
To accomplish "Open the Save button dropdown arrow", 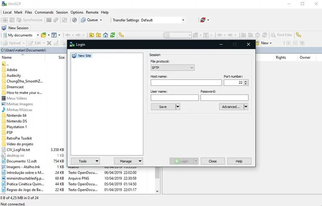I will [x=178, y=107].
